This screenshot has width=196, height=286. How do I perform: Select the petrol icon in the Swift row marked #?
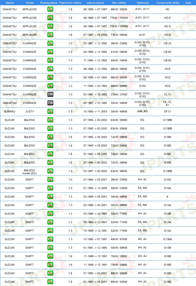coord(50,197)
